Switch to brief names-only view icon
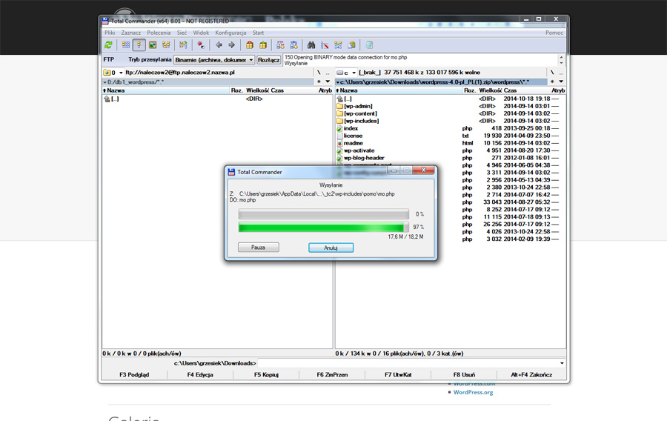This screenshot has height=421, width=667. click(x=126, y=45)
